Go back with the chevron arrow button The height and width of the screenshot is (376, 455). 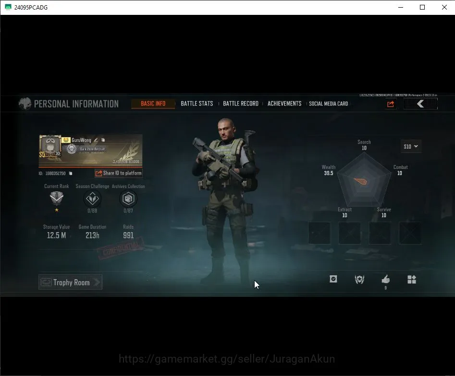click(x=420, y=104)
